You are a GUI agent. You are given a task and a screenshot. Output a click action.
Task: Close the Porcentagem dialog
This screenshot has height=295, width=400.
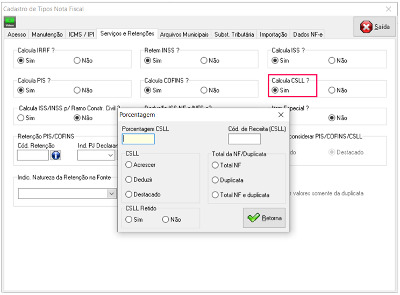[x=280, y=115]
